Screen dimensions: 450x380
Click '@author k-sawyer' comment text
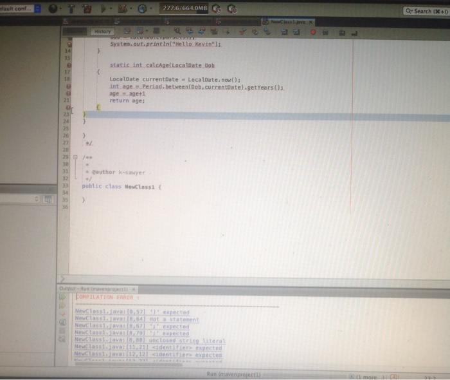[118, 172]
